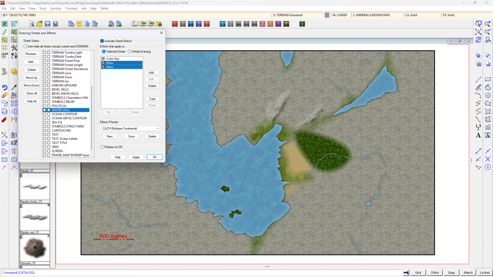Click the Zoom Extents icon
This screenshot has height=277, width=493.
point(478,32)
